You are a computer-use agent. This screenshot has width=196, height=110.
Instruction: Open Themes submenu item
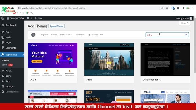point(6,61)
